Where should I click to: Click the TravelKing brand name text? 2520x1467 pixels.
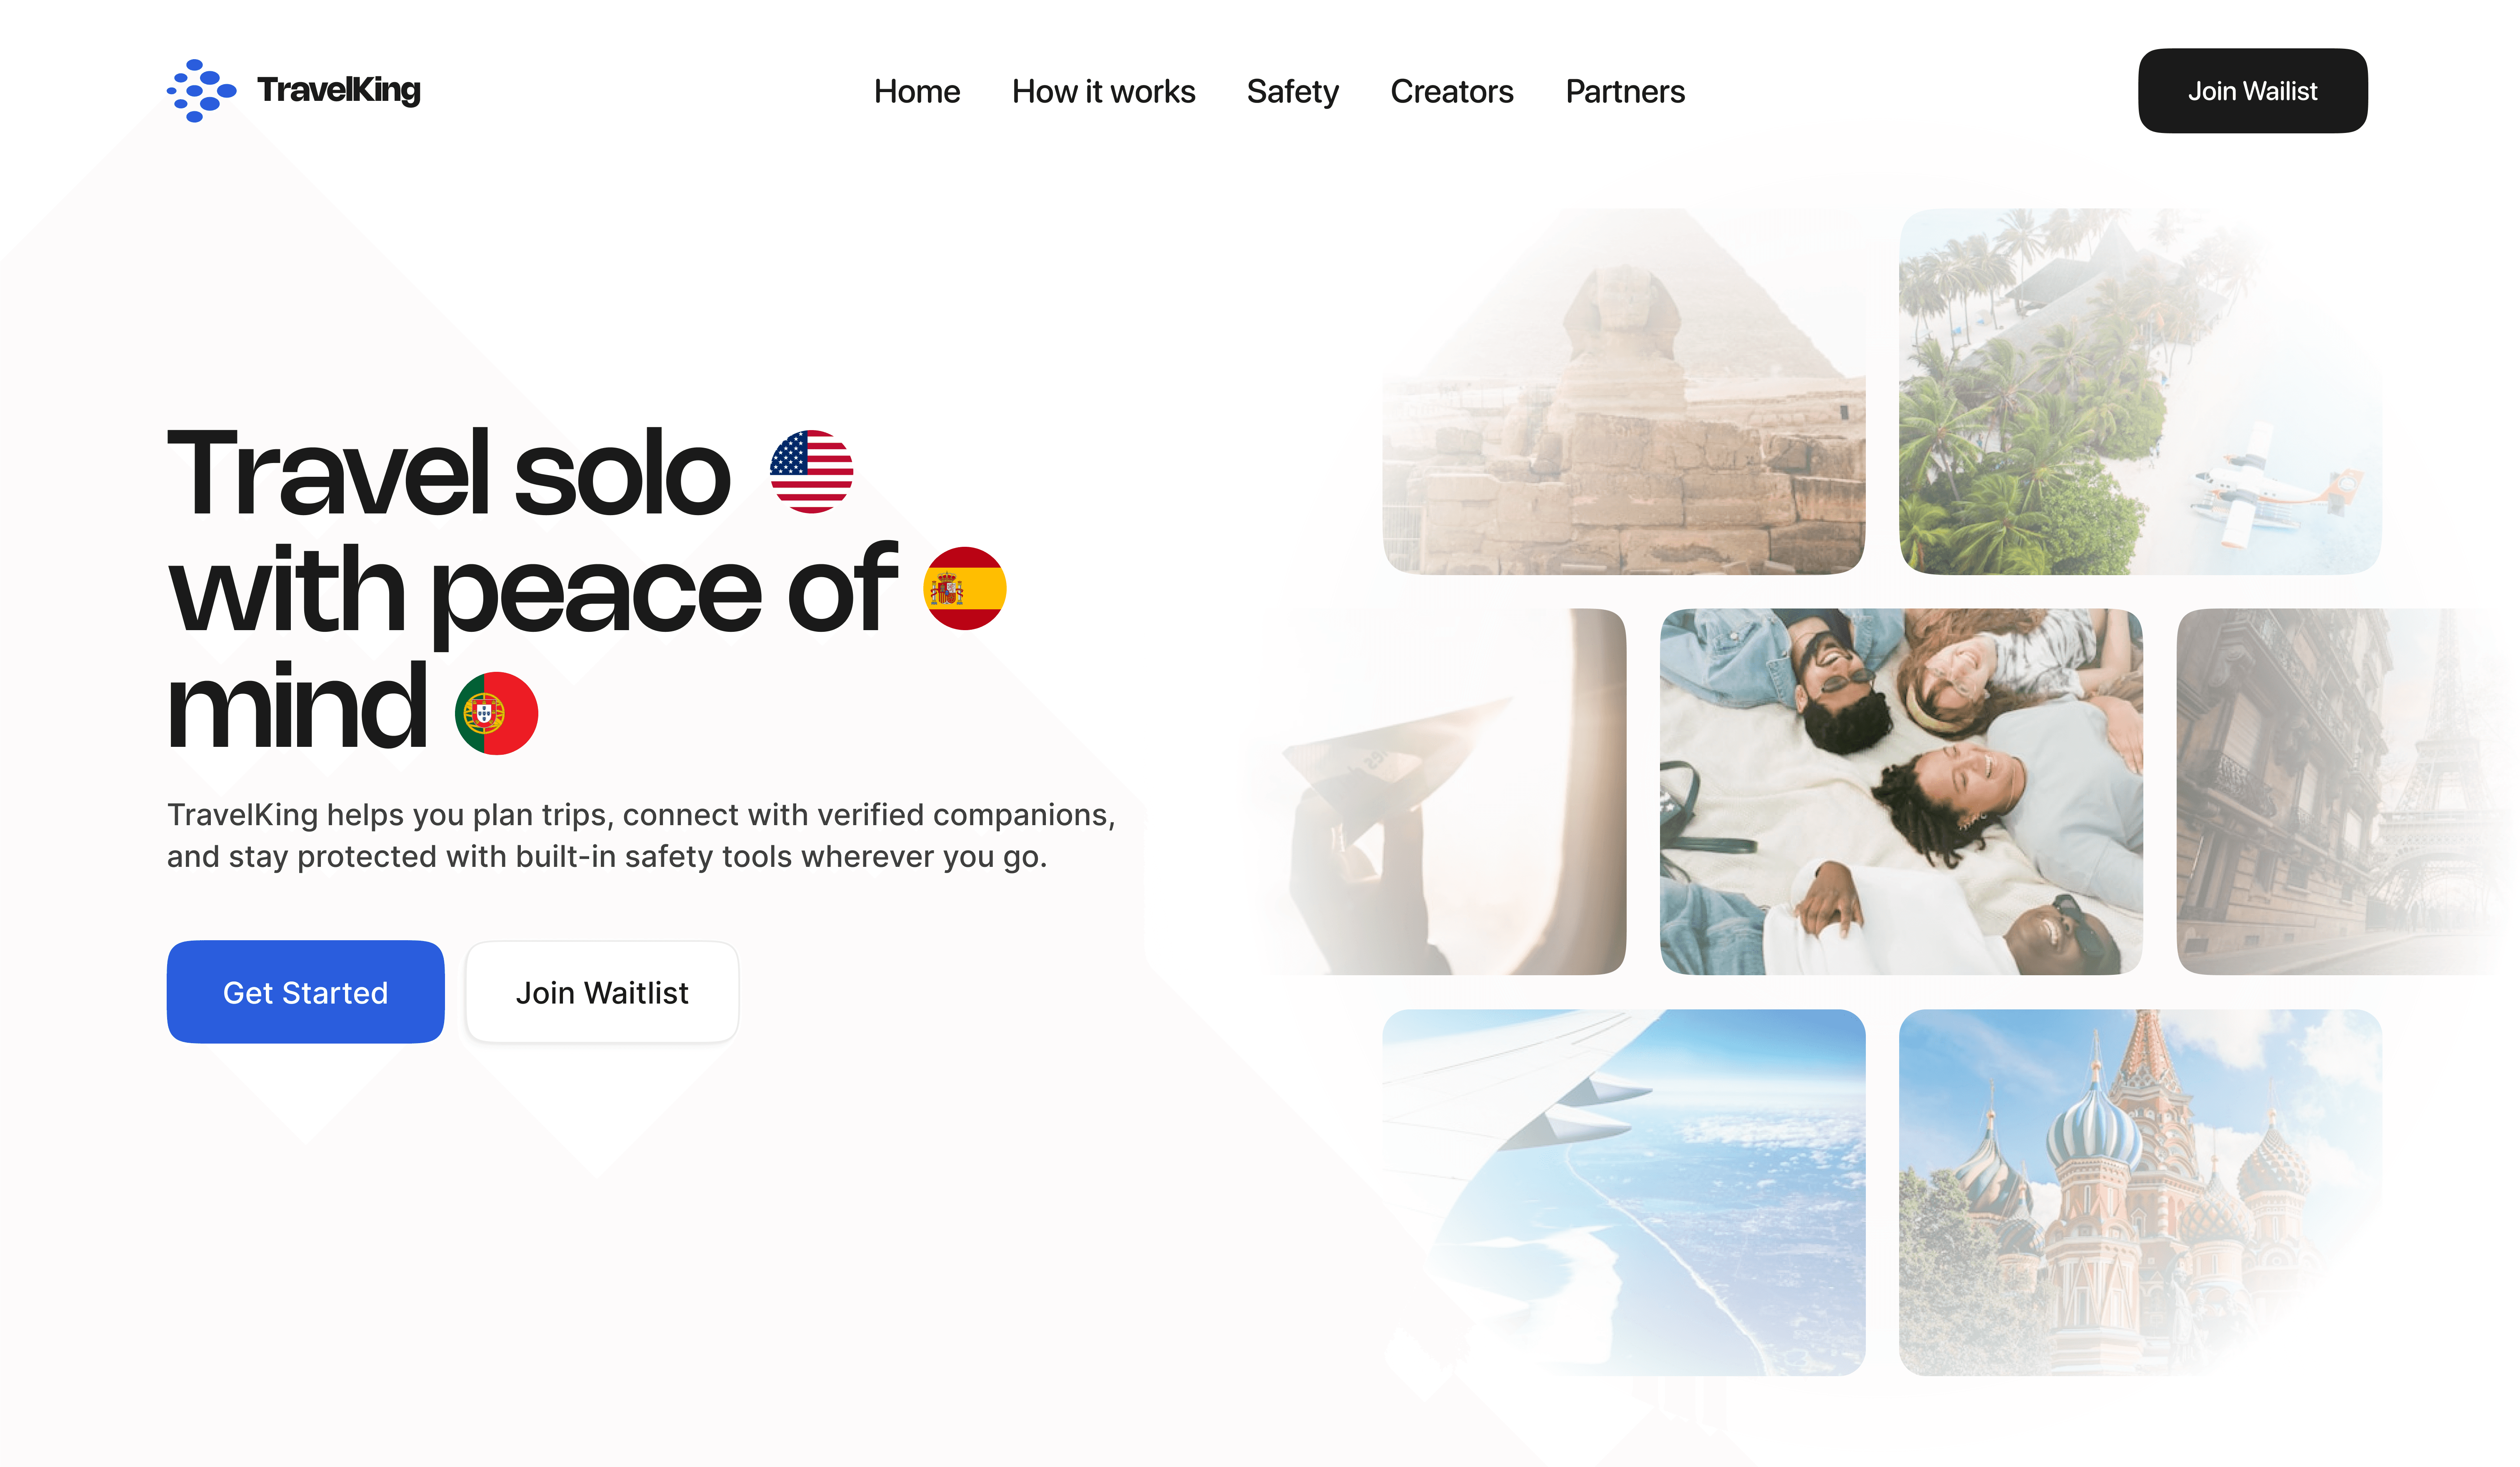pos(339,90)
